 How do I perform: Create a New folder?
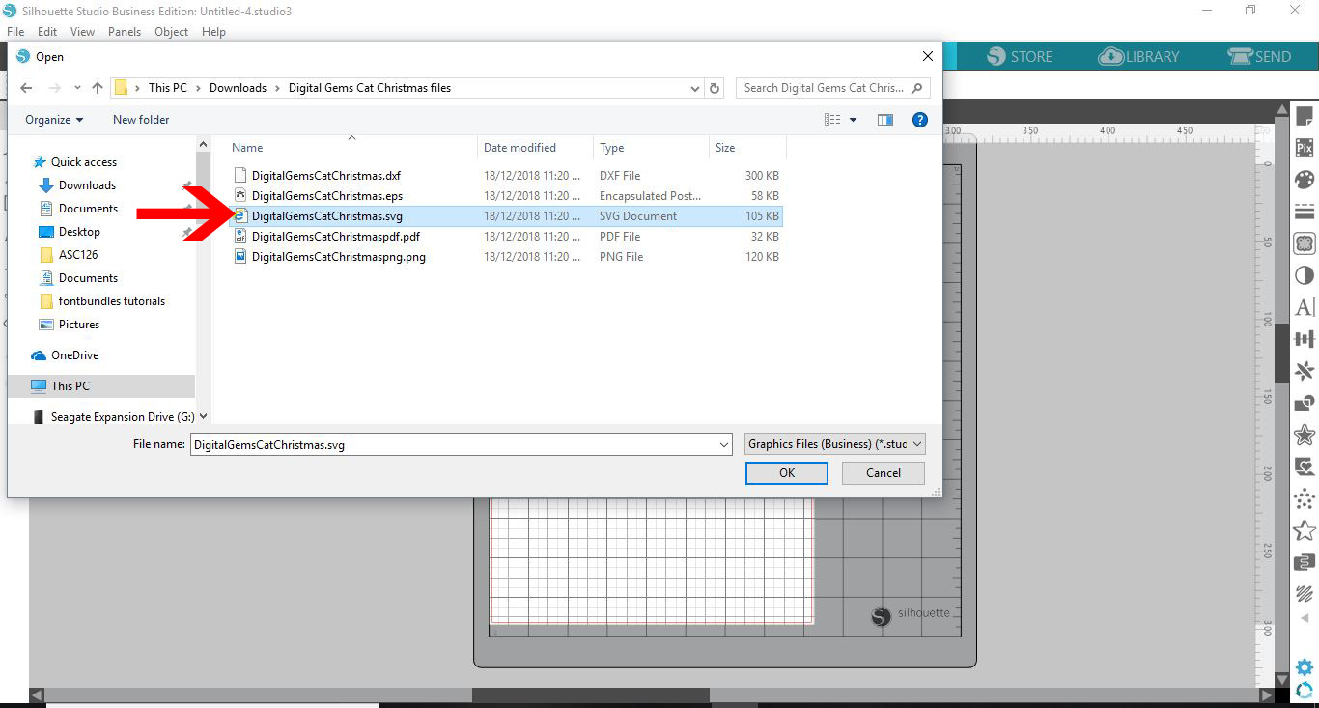tap(141, 120)
